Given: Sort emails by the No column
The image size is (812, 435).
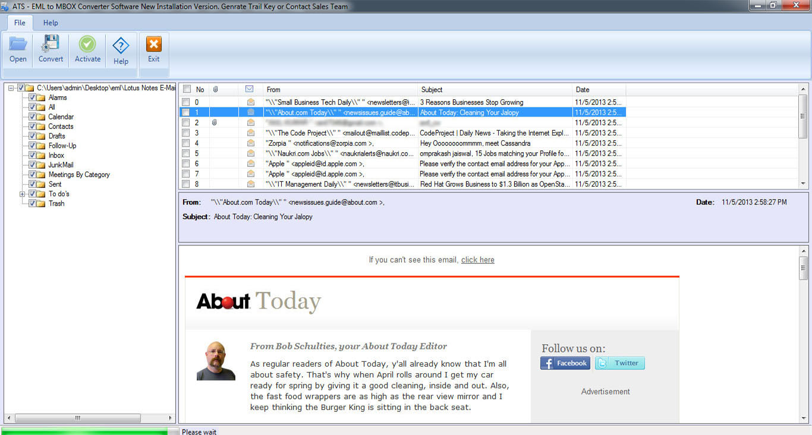Looking at the screenshot, I should [x=201, y=89].
